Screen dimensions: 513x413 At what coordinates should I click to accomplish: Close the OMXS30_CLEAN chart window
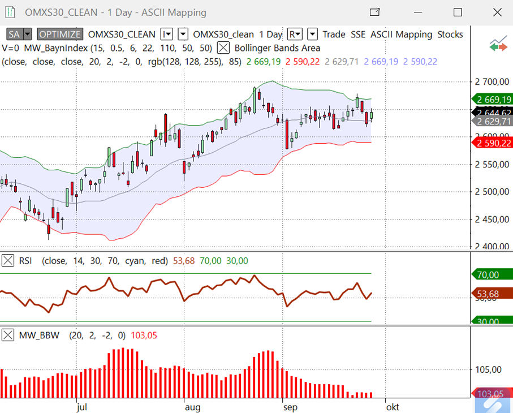tap(496, 12)
